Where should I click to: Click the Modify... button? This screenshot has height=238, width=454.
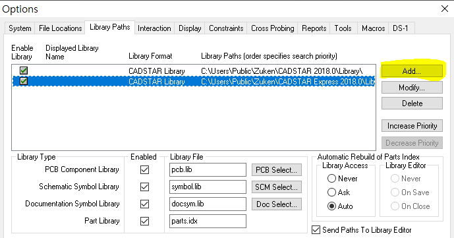(x=412, y=88)
